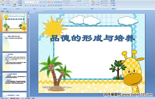
Task: Click the Convert to SmartArt button
Action: [x=69, y=5]
